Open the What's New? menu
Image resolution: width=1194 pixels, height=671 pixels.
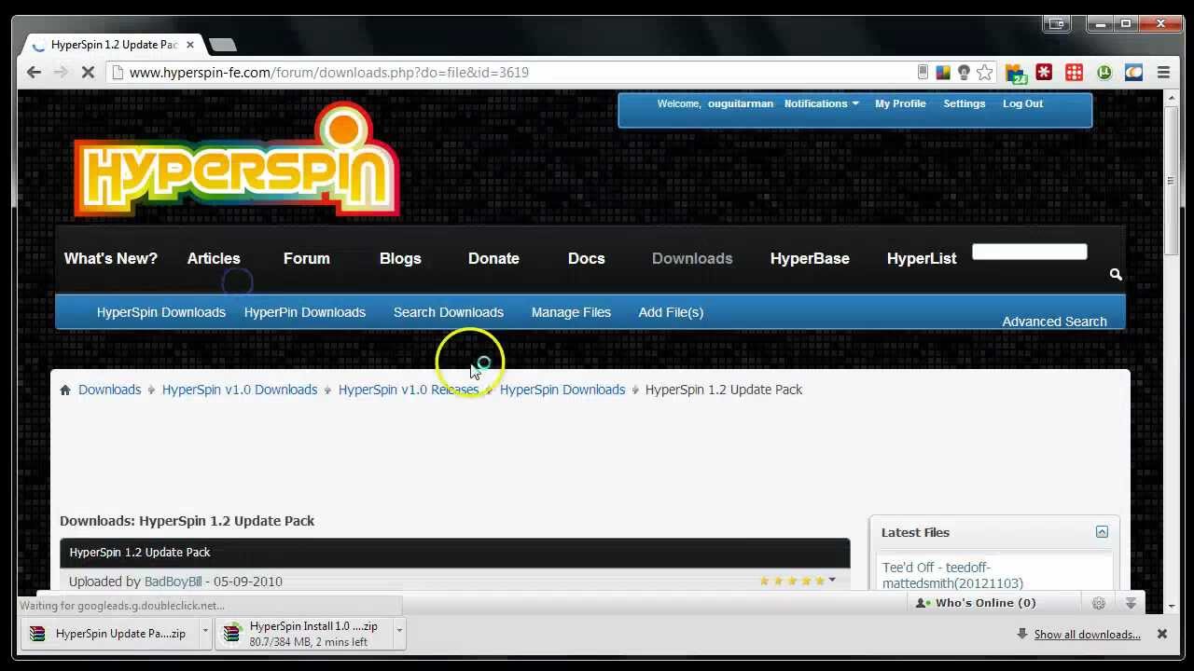[x=111, y=258]
